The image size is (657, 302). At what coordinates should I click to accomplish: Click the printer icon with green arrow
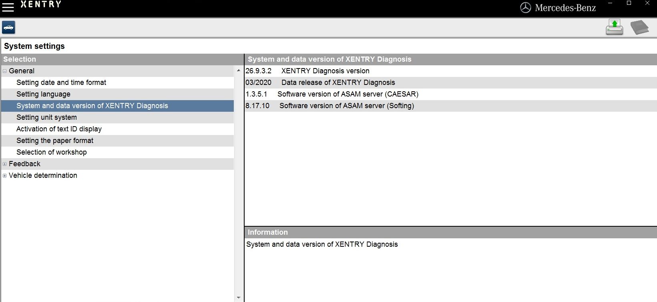click(614, 27)
